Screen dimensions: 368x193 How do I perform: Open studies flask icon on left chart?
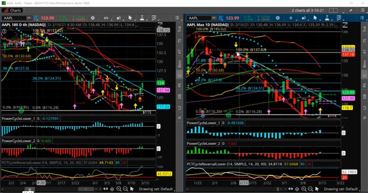click(x=142, y=18)
